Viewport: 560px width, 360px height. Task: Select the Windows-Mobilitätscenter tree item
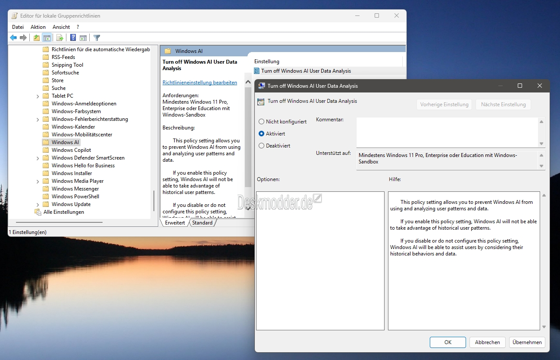pyautogui.click(x=82, y=135)
